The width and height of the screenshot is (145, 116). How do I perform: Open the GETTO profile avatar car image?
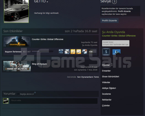pos(16,11)
